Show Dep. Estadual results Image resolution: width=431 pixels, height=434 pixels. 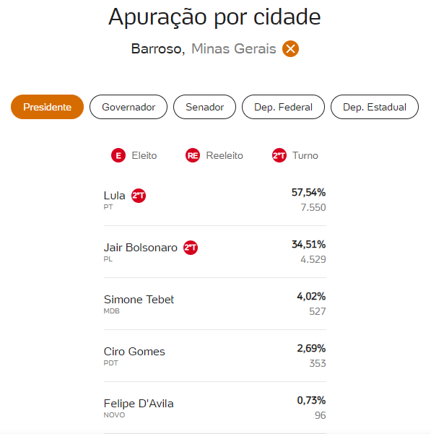[375, 107]
